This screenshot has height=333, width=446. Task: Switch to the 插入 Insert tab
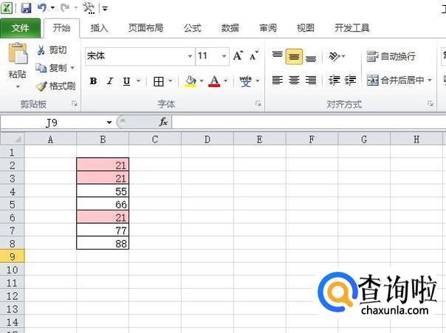coord(99,28)
